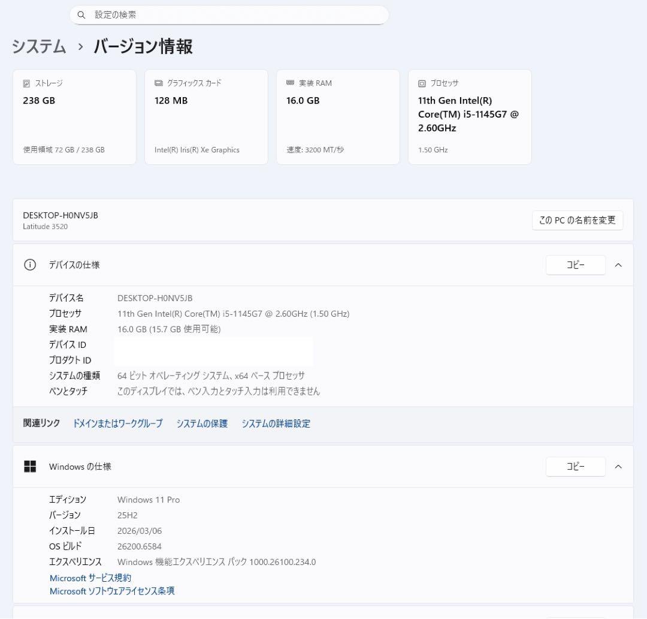Click the プロセッサ card icon
Screen dimensions: 647x619
422,83
